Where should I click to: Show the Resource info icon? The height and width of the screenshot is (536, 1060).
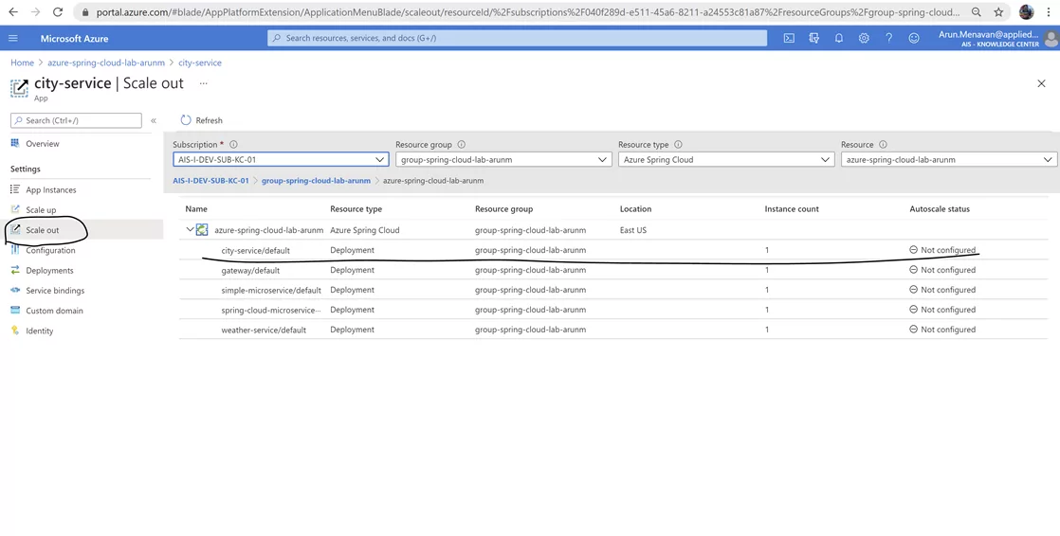[883, 145]
